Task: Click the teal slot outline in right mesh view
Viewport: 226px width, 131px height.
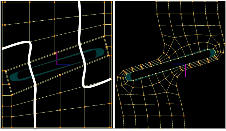Action: [171, 65]
